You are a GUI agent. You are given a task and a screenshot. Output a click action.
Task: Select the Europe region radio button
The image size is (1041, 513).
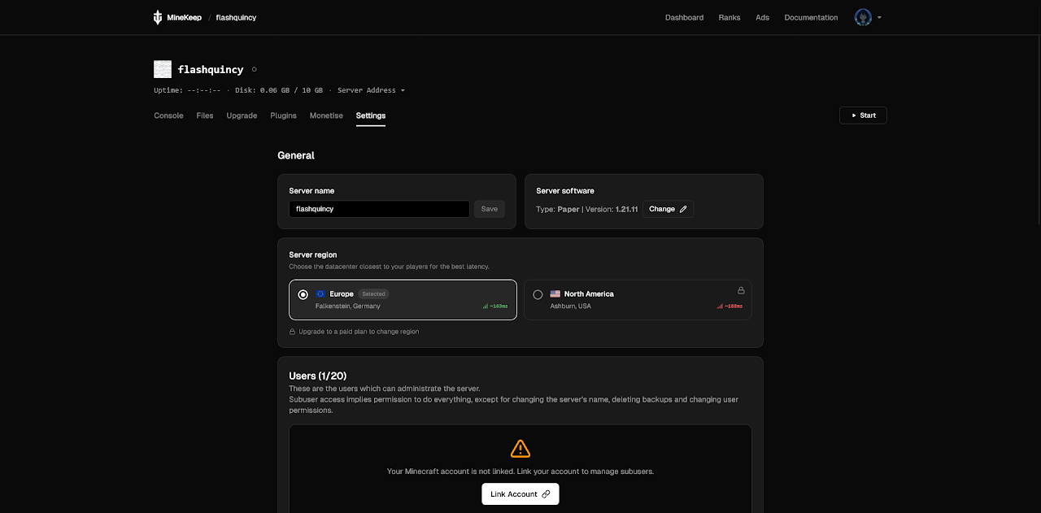tap(303, 294)
